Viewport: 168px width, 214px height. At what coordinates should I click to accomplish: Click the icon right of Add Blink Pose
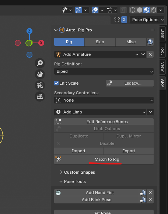(x=143, y=200)
